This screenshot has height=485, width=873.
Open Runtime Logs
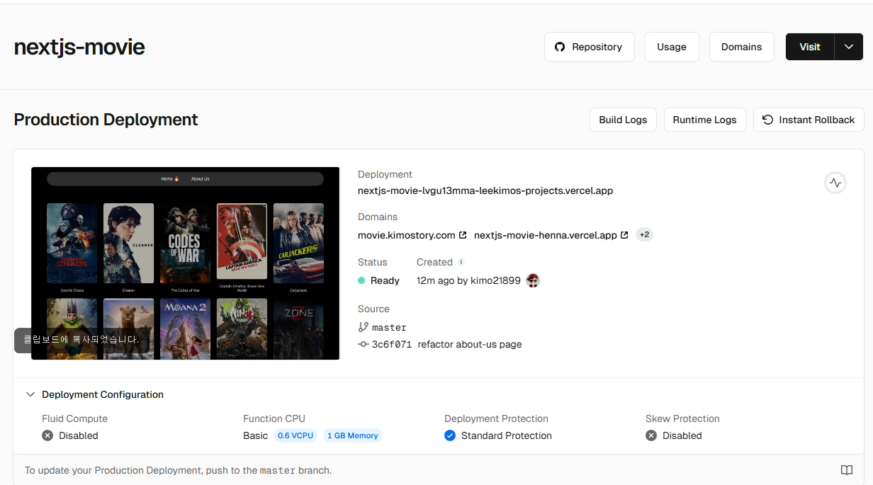705,120
